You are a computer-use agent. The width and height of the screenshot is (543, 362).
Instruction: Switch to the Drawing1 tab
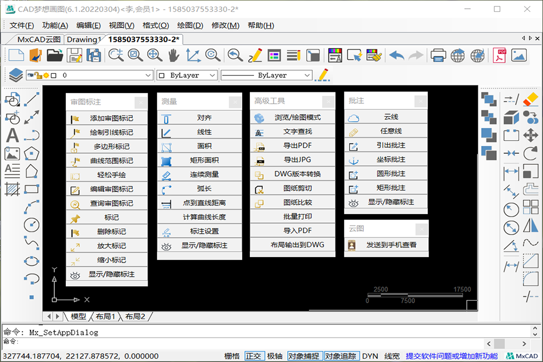pyautogui.click(x=84, y=39)
